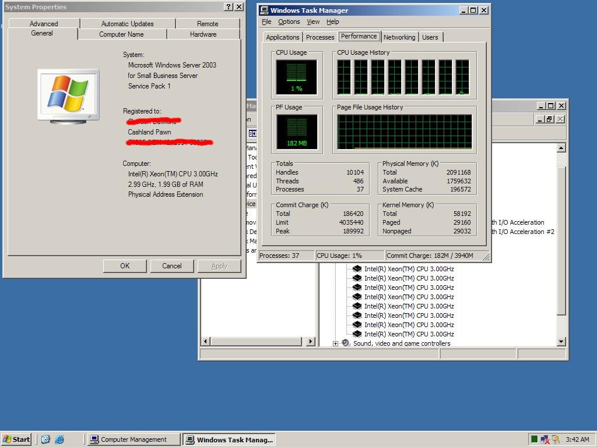597x447 pixels.
Task: Click the tray icon next to the clock
Action: click(x=556, y=439)
